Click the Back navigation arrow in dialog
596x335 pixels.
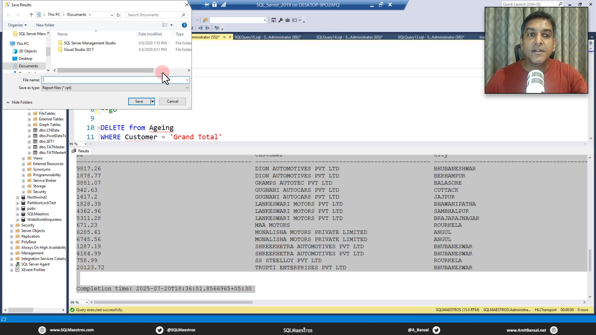pyautogui.click(x=8, y=15)
